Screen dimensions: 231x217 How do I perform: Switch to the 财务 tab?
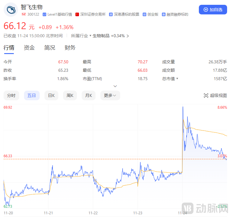[70, 48]
